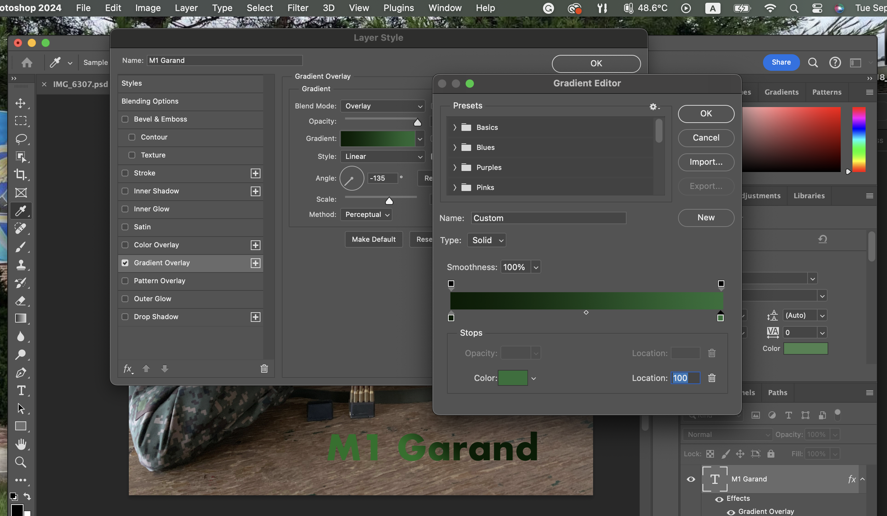Select the Clone Stamp tool
887x516 pixels.
(21, 265)
